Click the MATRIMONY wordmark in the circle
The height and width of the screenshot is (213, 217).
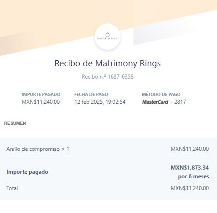click(x=108, y=38)
